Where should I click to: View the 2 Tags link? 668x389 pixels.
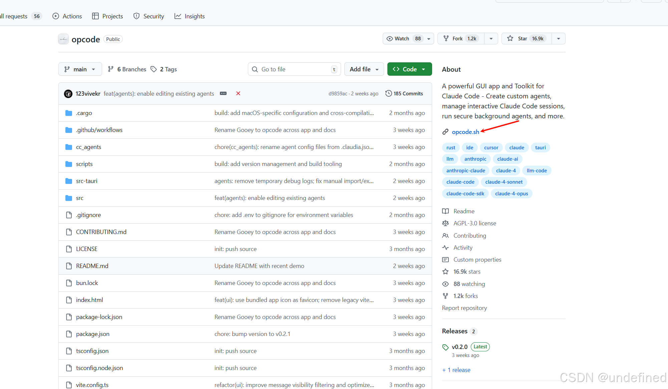click(x=164, y=69)
